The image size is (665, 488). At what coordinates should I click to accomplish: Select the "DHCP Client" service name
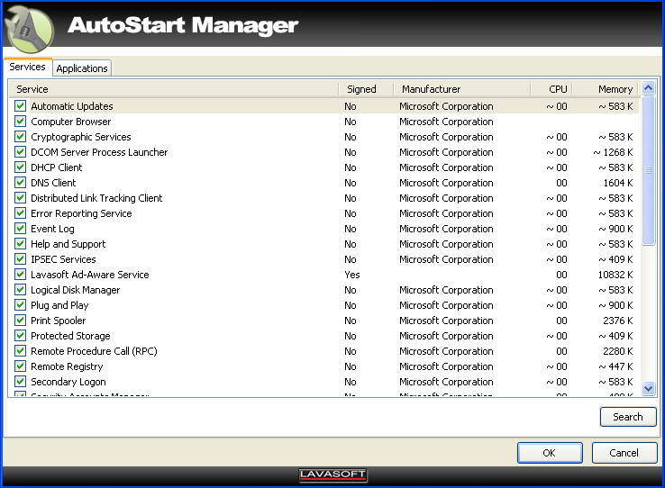coord(57,167)
